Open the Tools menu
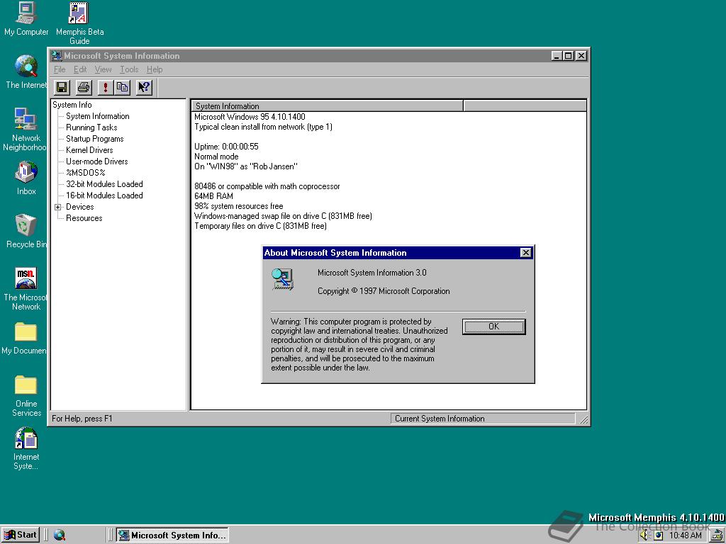The image size is (726, 544). coord(129,69)
